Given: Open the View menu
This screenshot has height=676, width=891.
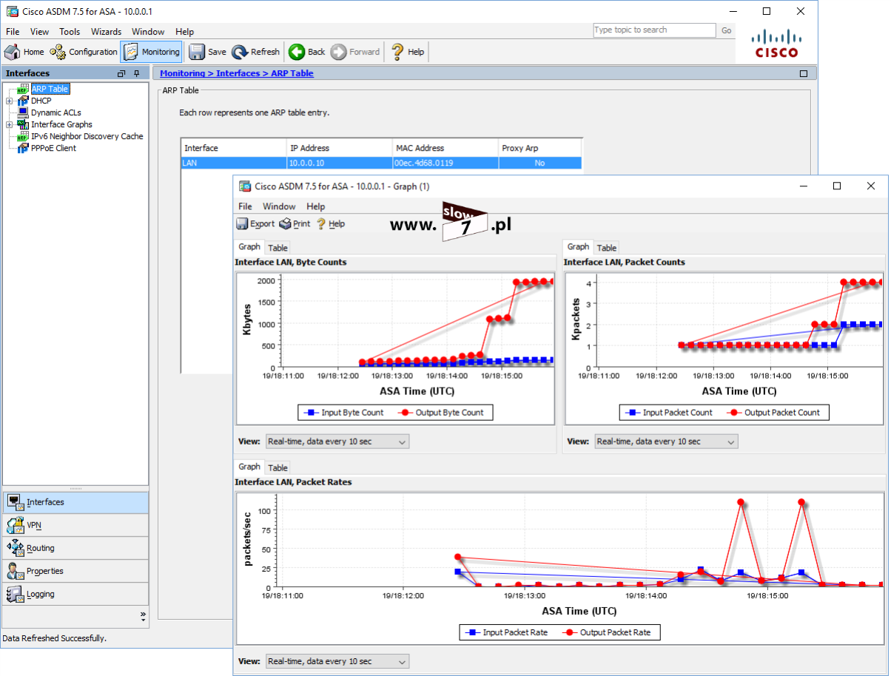Looking at the screenshot, I should (39, 32).
